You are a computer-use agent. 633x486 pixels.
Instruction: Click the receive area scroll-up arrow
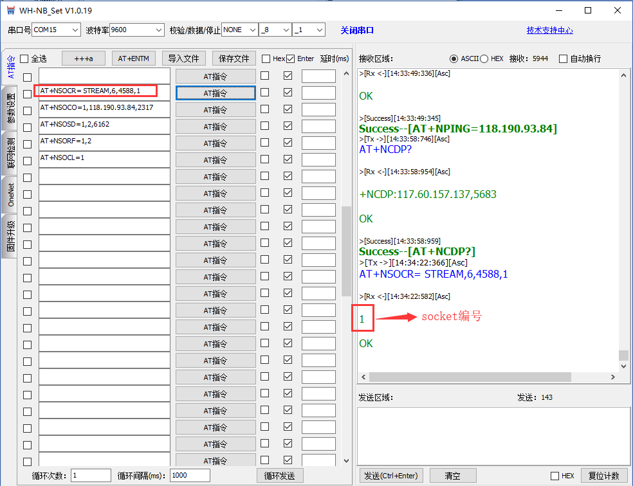624,75
